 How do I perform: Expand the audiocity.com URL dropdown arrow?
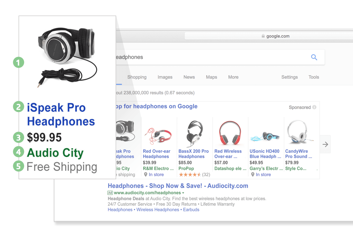click(183, 193)
